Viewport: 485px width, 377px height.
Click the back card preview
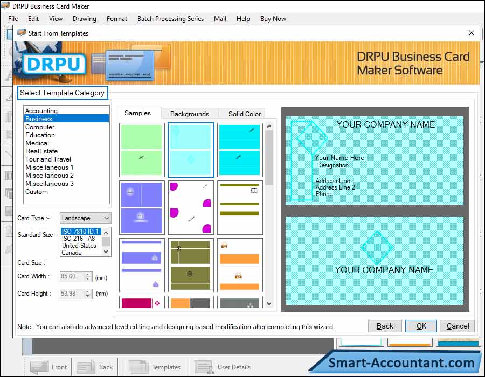point(375,261)
